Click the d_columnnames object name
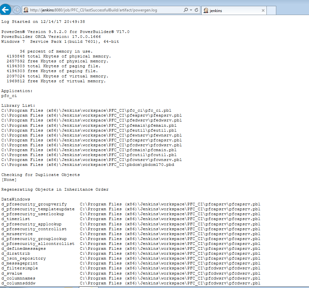This screenshot has width=309, height=288. (x=18, y=278)
